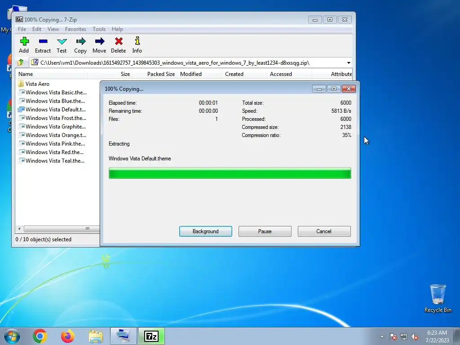460x345 pixels.
Task: Switch to 7-Zip taskbar button
Action: coord(151,336)
